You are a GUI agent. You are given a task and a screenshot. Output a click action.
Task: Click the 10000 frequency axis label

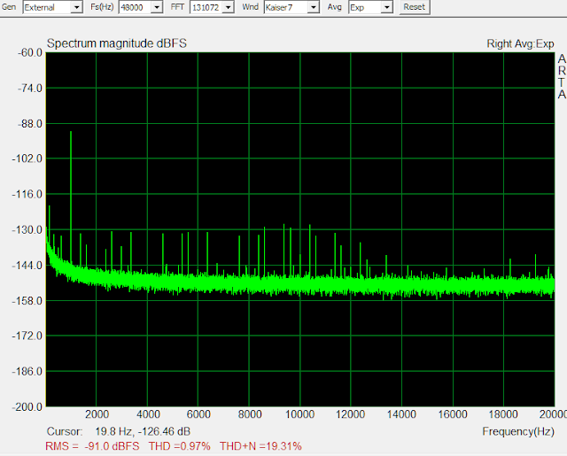click(299, 414)
